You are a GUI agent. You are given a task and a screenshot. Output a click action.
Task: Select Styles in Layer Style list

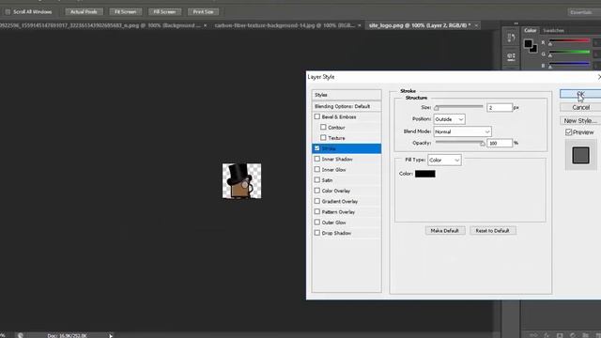pyautogui.click(x=347, y=95)
